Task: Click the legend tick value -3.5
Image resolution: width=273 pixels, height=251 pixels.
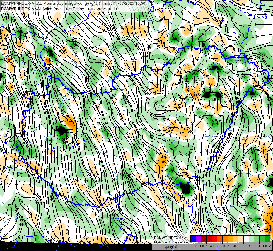Action: (212, 246)
